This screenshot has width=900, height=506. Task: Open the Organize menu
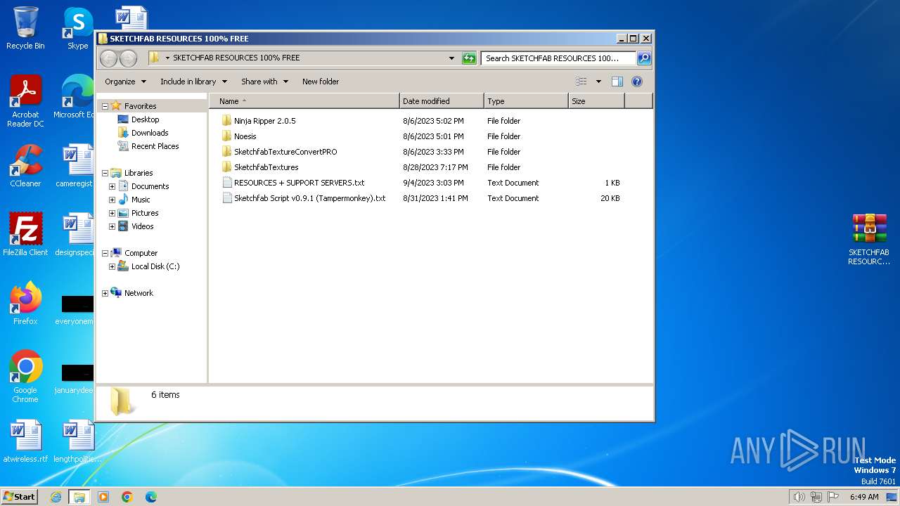click(125, 82)
